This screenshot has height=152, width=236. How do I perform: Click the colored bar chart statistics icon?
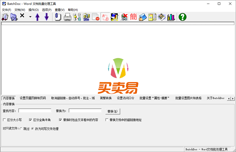click(171, 17)
